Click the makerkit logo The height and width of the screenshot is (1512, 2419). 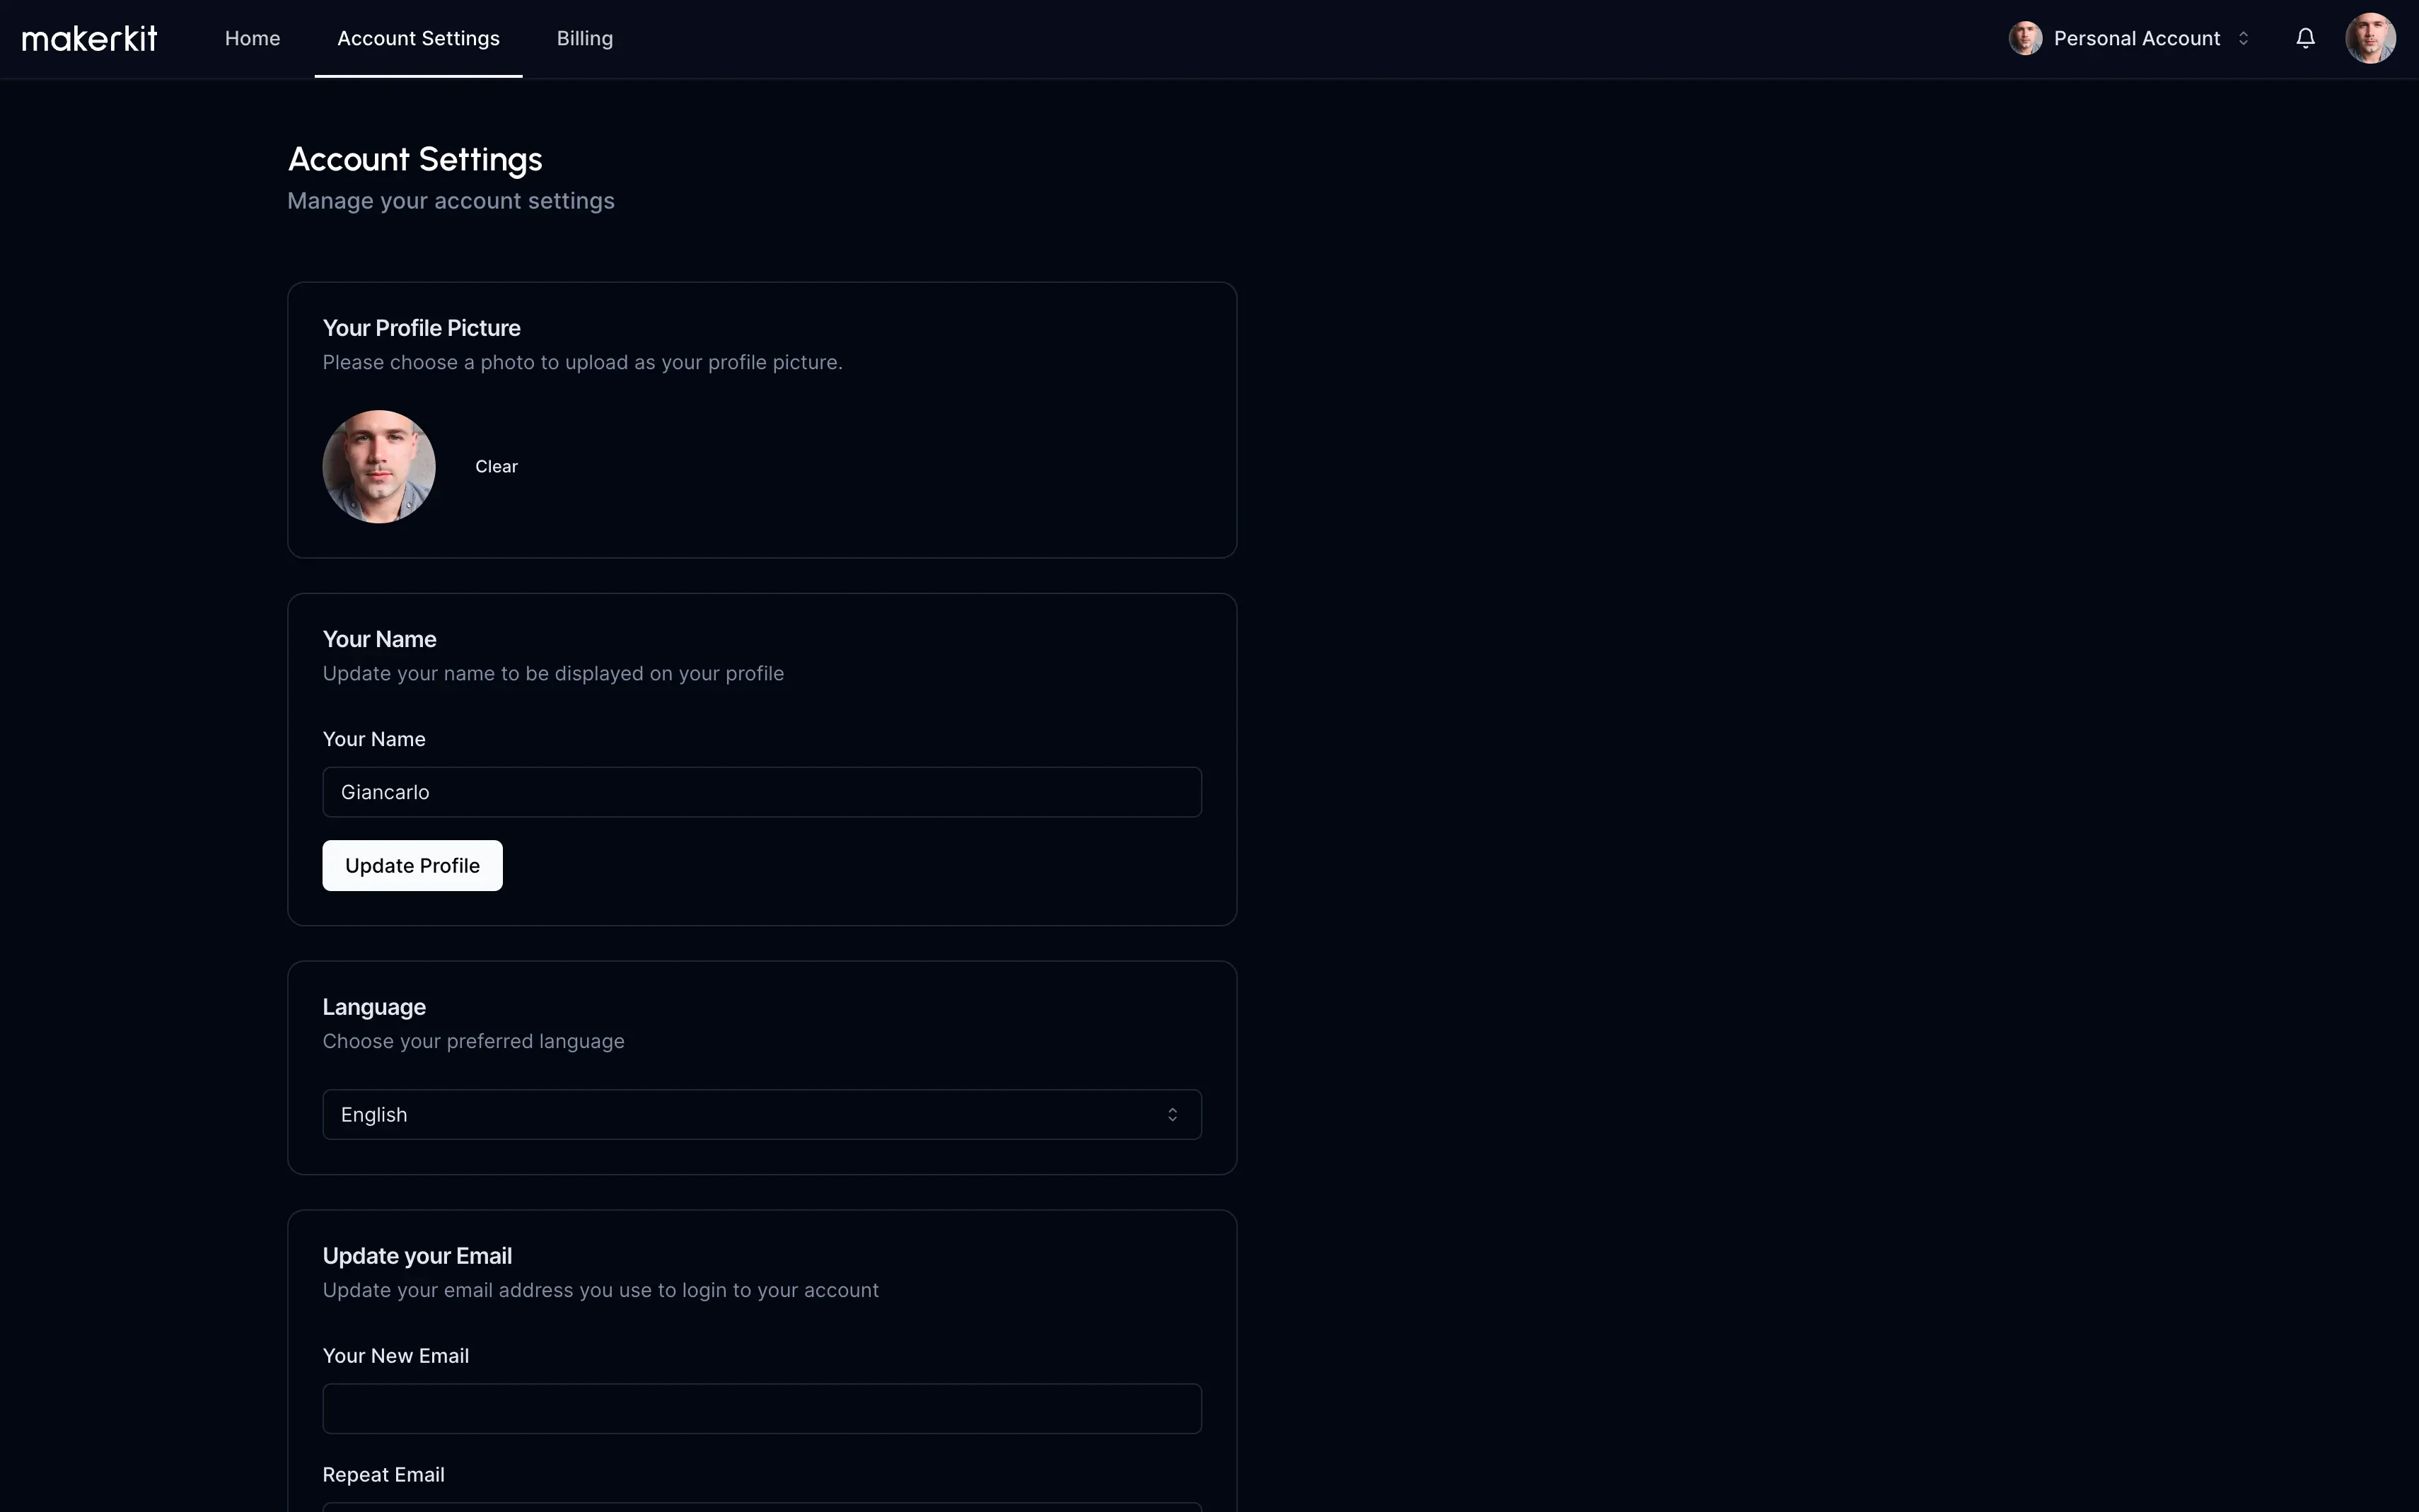click(90, 39)
